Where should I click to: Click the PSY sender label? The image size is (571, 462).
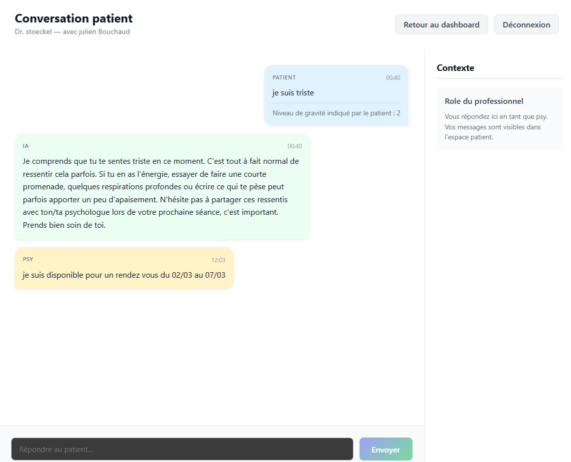[x=28, y=260]
